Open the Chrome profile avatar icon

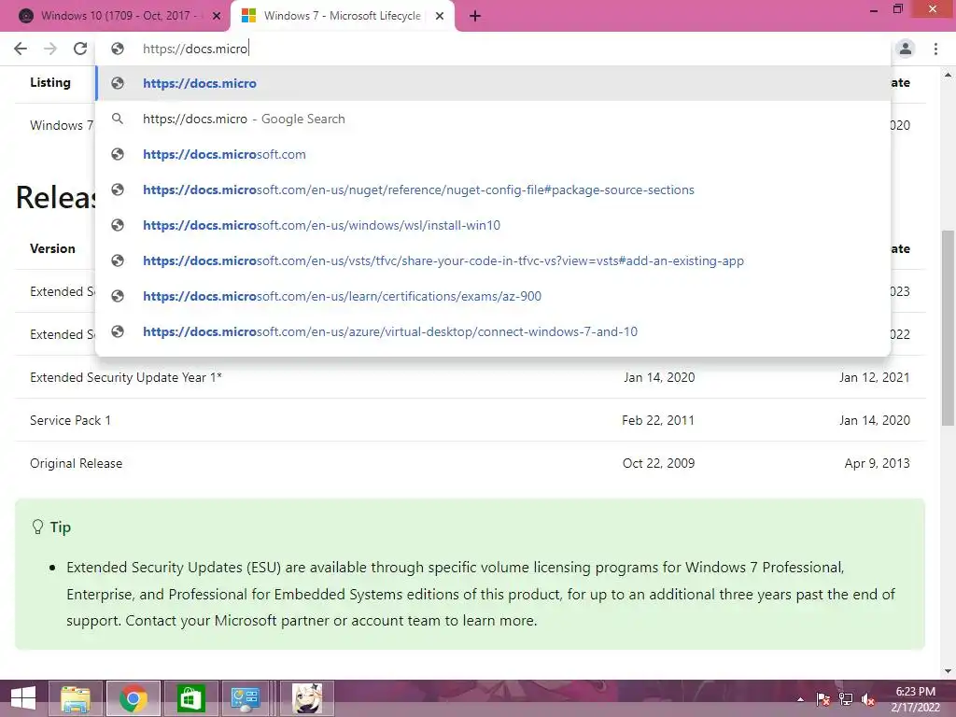906,49
